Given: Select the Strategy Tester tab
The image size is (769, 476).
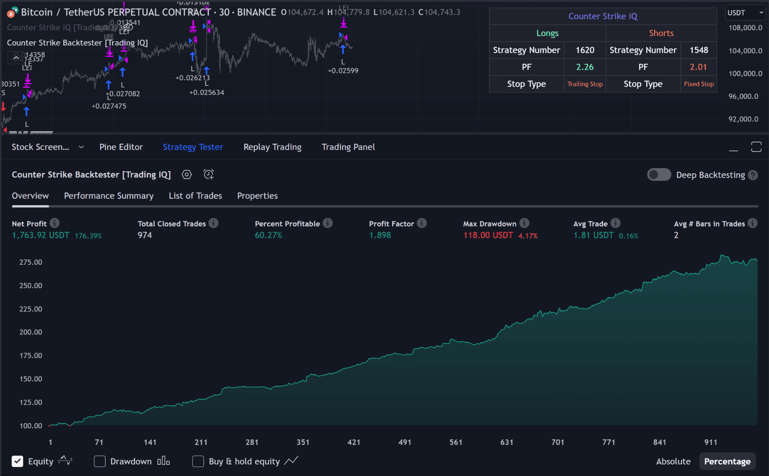Looking at the screenshot, I should click(x=193, y=147).
